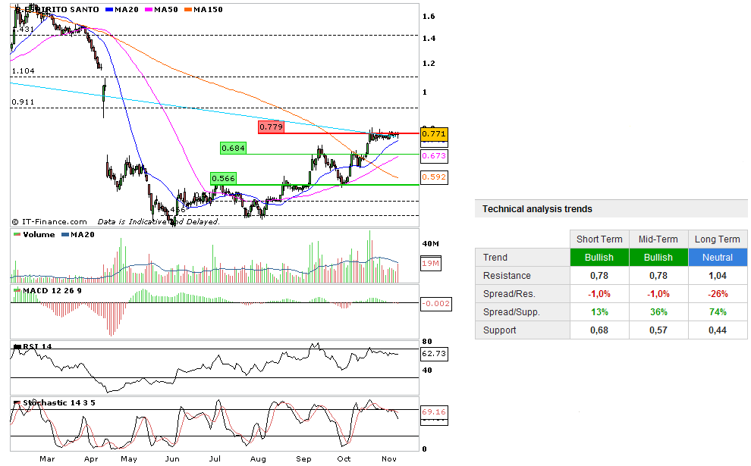Click the Volume legend label
This screenshot has height=466, width=751.
[39, 234]
